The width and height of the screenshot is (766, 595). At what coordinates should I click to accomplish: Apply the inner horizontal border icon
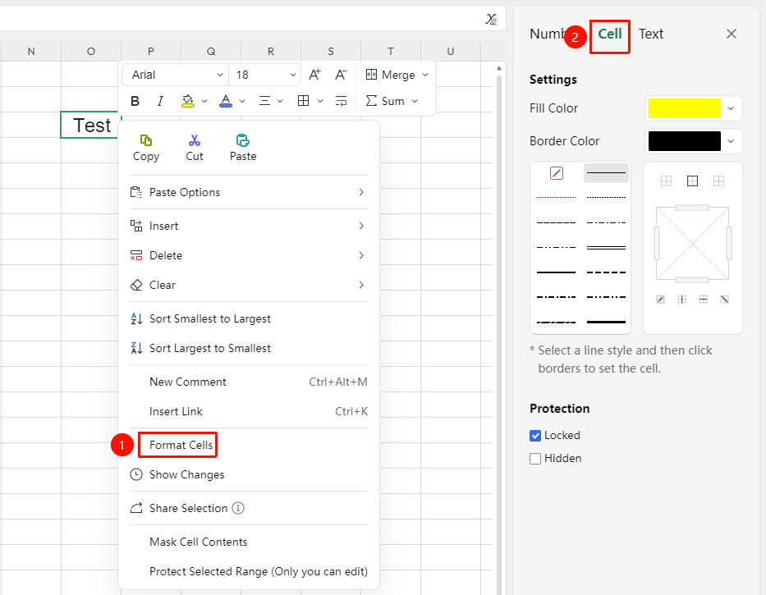click(703, 300)
